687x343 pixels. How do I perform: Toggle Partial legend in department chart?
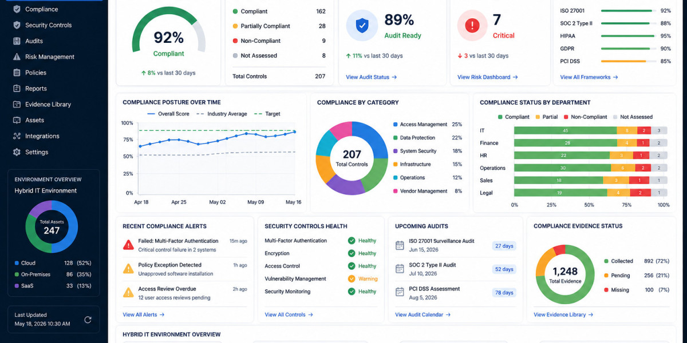pos(546,117)
